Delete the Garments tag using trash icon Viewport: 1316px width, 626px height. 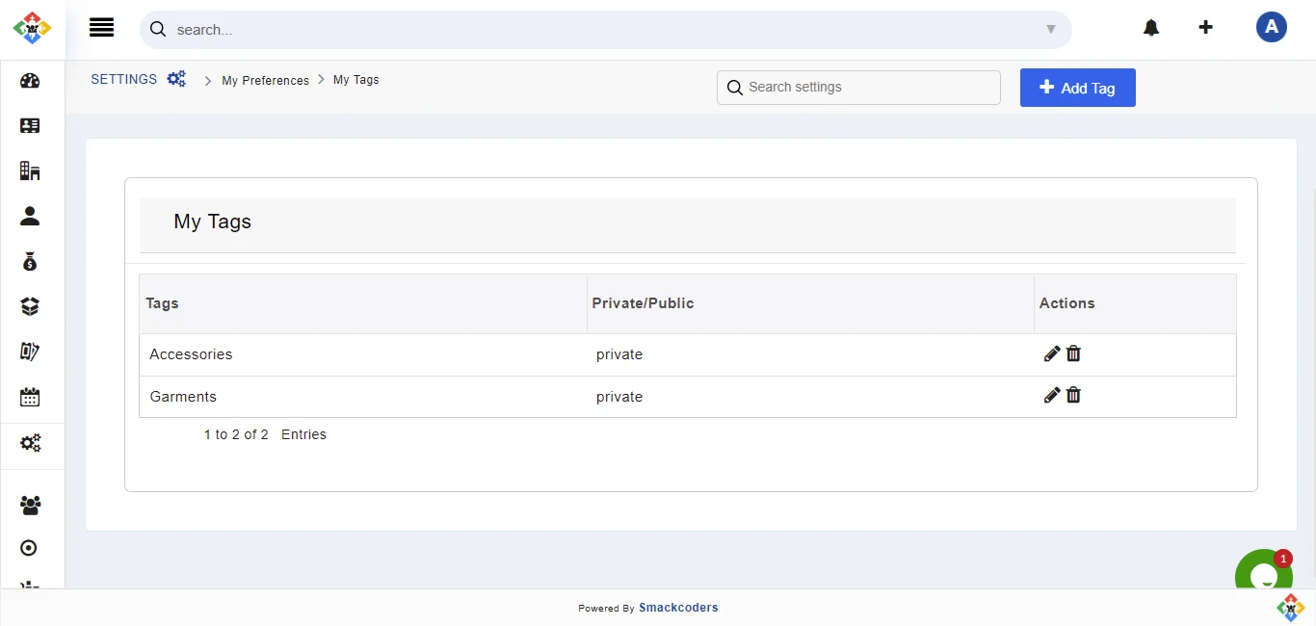pos(1073,395)
